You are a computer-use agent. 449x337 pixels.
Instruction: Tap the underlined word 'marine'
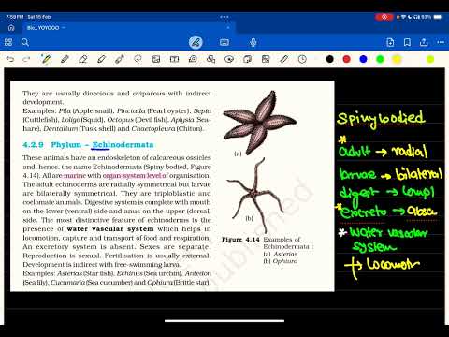click(75, 175)
